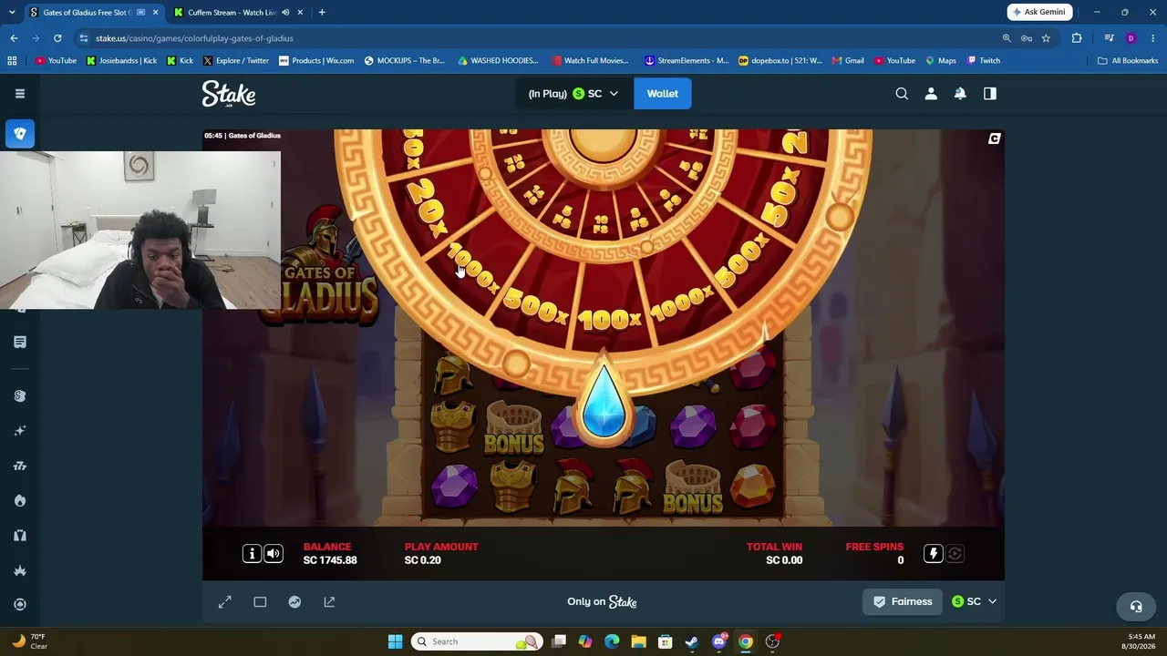The image size is (1167, 656).
Task: Expand the In Play SC currency dropdown
Action: [x=573, y=93]
